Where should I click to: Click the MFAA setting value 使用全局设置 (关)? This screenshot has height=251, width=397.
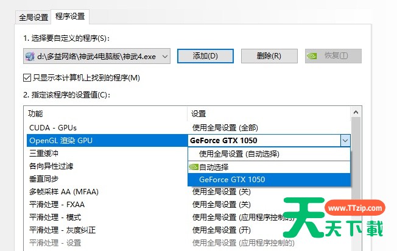222,192
